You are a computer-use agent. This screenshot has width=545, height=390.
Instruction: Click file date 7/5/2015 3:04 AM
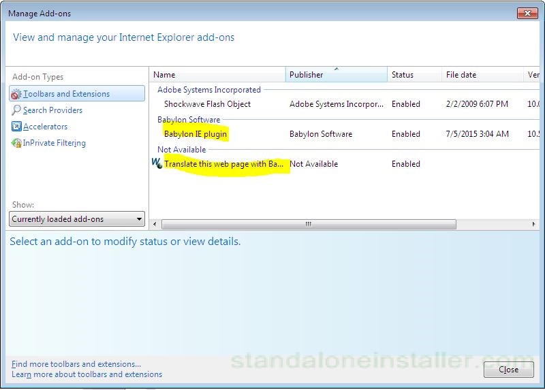click(x=478, y=133)
